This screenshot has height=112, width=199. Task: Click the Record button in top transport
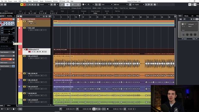[78, 5]
